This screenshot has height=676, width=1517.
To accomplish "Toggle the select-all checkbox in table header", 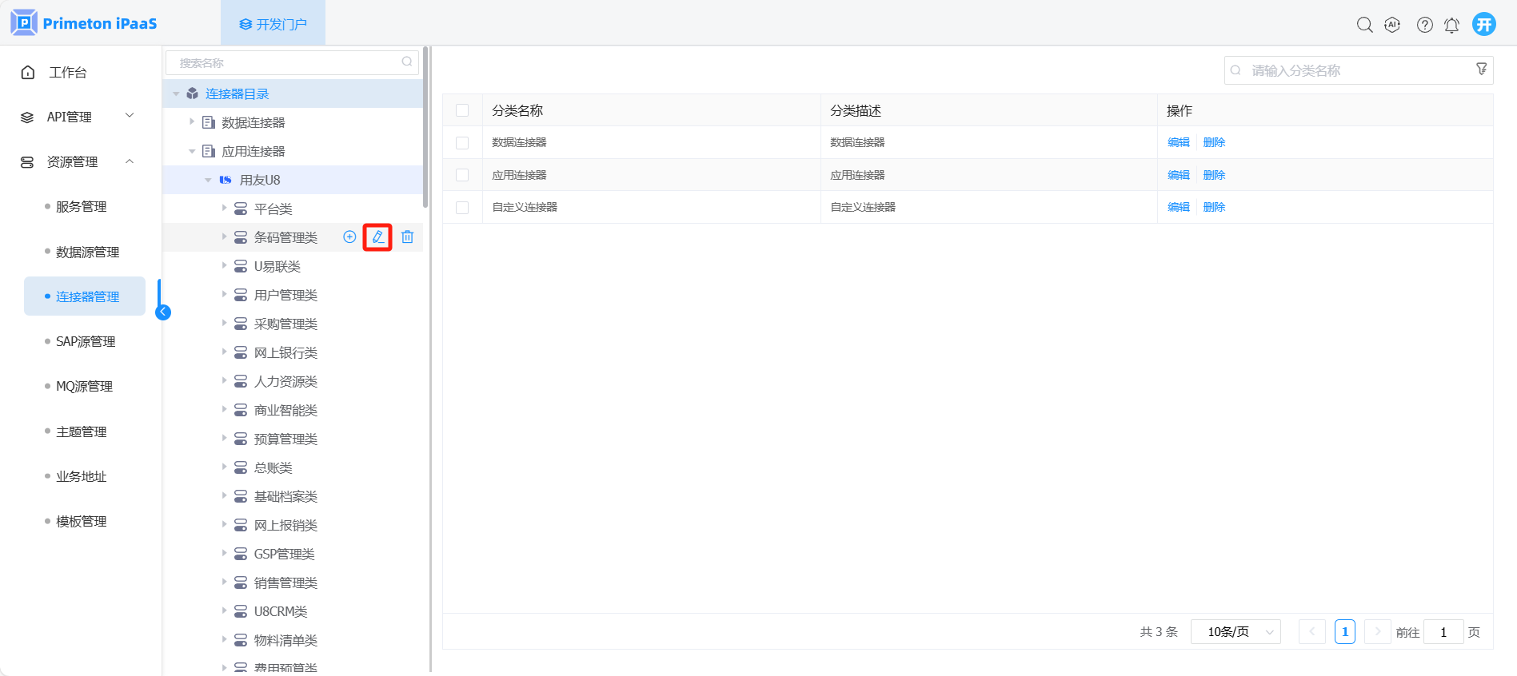I will [x=462, y=110].
